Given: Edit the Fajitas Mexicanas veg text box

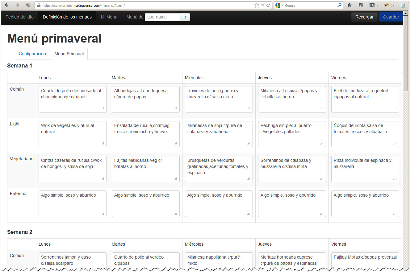Looking at the screenshot, I should [145, 169].
